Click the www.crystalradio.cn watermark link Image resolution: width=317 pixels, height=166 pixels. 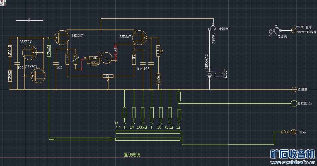tap(293, 162)
